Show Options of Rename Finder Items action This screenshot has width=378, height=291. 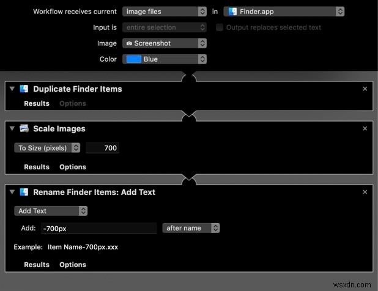tap(73, 265)
